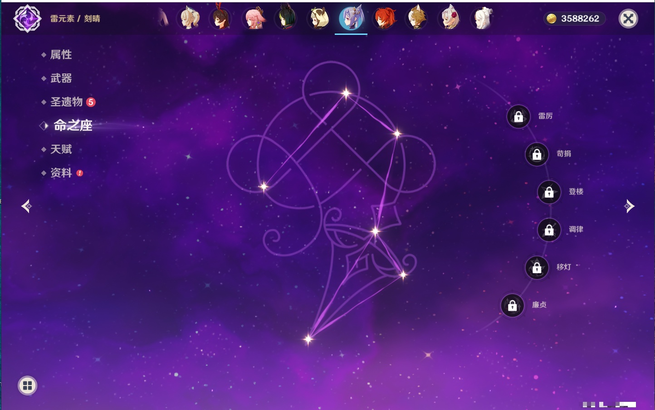Click the 苛捐 label text
This screenshot has height=410, width=655.
564,154
